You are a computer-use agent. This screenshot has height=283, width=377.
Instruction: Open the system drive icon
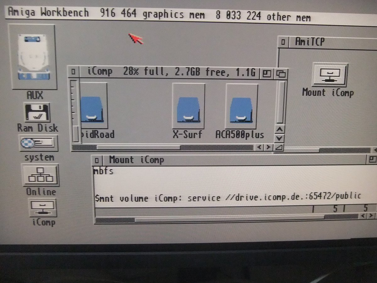point(39,144)
